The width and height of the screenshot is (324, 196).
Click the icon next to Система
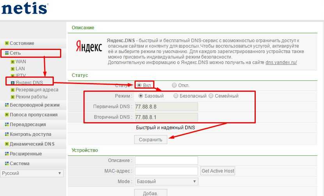(x=6, y=164)
